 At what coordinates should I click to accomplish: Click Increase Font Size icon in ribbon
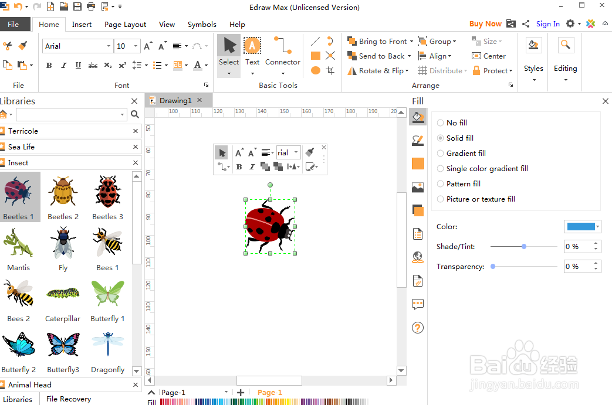pos(148,46)
